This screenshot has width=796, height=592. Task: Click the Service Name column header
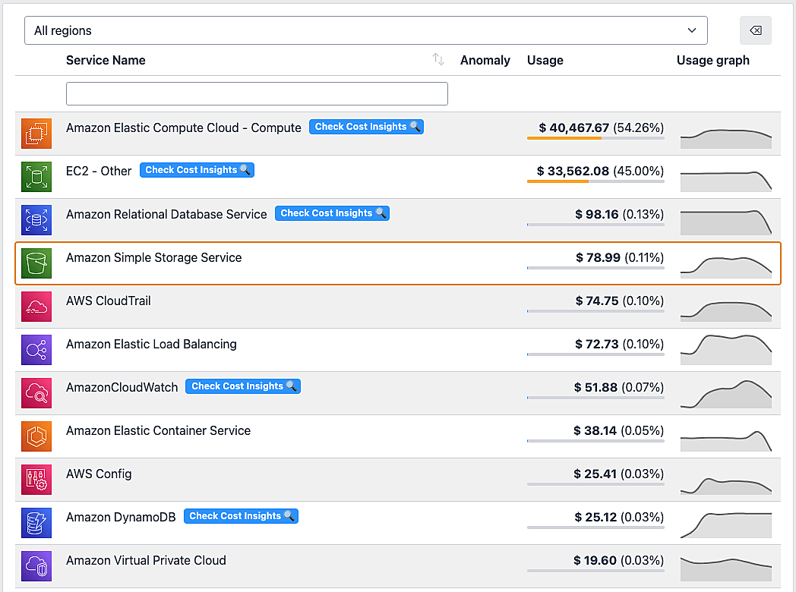point(106,61)
